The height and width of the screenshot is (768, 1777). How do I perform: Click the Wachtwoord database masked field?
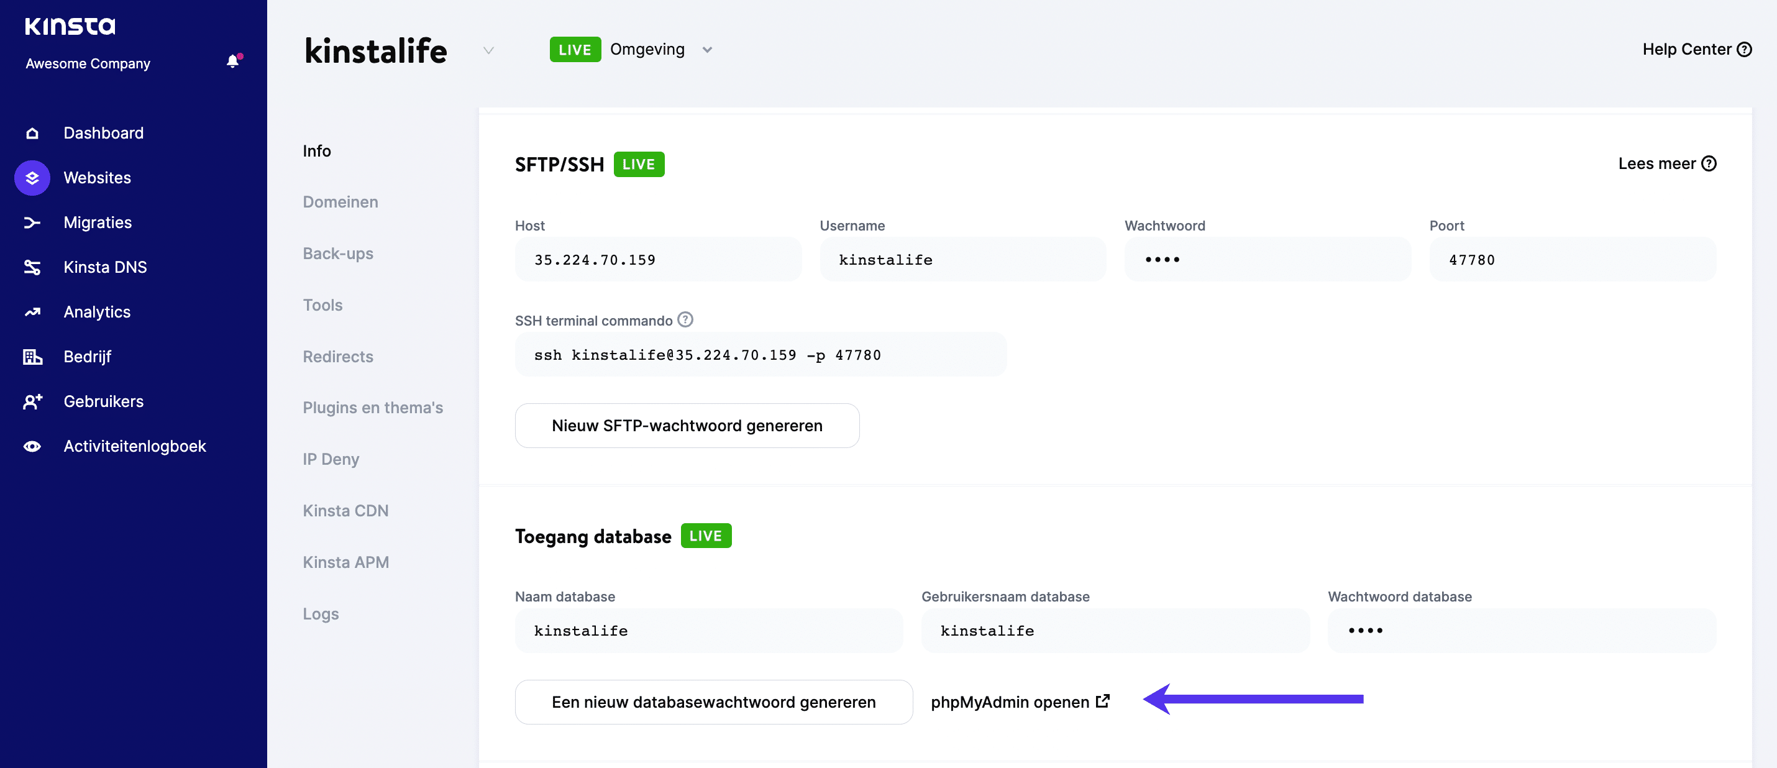(1522, 631)
